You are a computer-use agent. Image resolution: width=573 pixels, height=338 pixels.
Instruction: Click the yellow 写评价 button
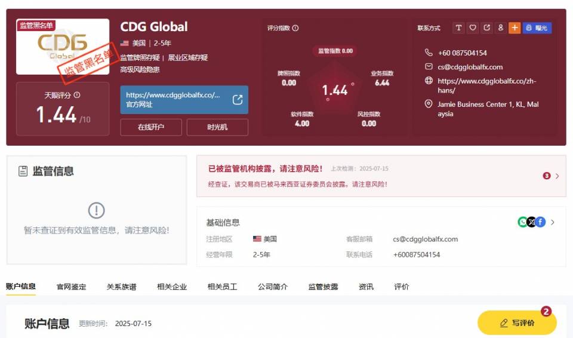tap(517, 322)
